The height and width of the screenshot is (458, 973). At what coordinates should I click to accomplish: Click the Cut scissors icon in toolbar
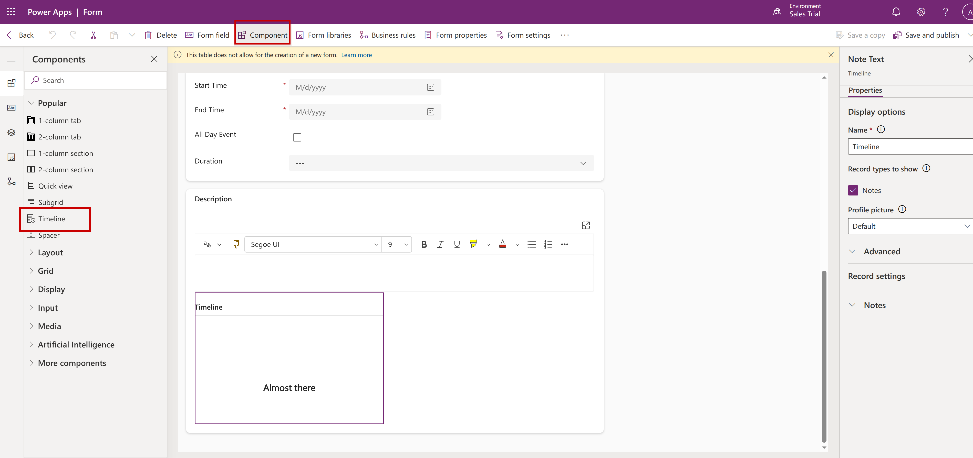[x=93, y=35]
